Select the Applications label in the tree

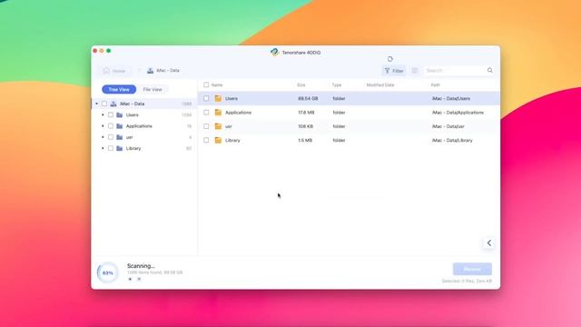[139, 126]
